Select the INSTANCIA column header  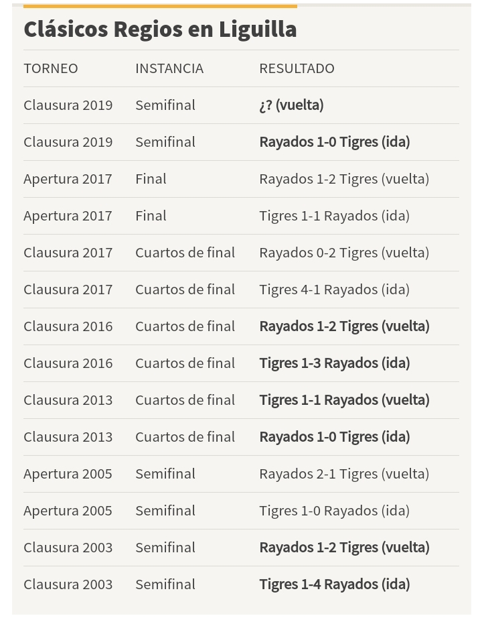click(x=169, y=68)
